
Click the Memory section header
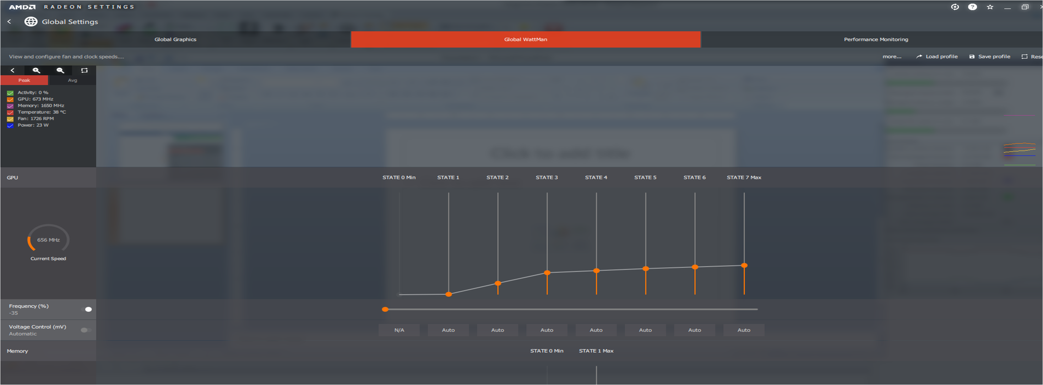coord(48,351)
